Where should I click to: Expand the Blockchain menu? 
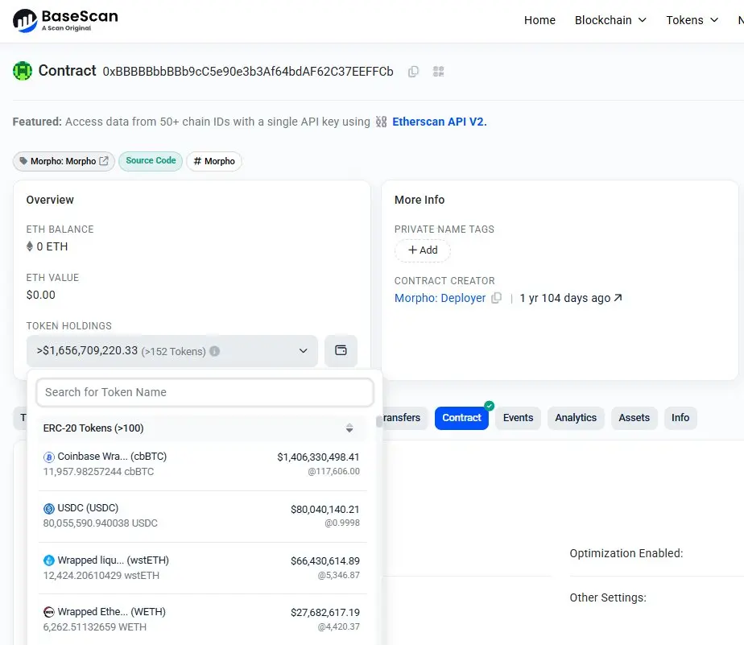610,20
